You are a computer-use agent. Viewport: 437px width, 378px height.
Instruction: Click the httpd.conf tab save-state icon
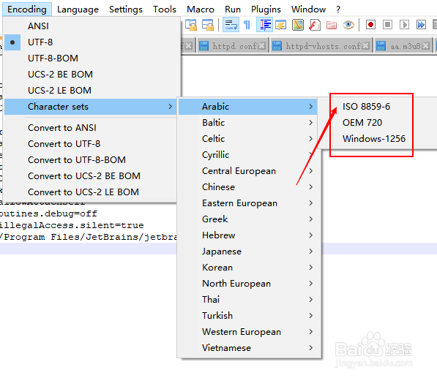click(x=204, y=46)
